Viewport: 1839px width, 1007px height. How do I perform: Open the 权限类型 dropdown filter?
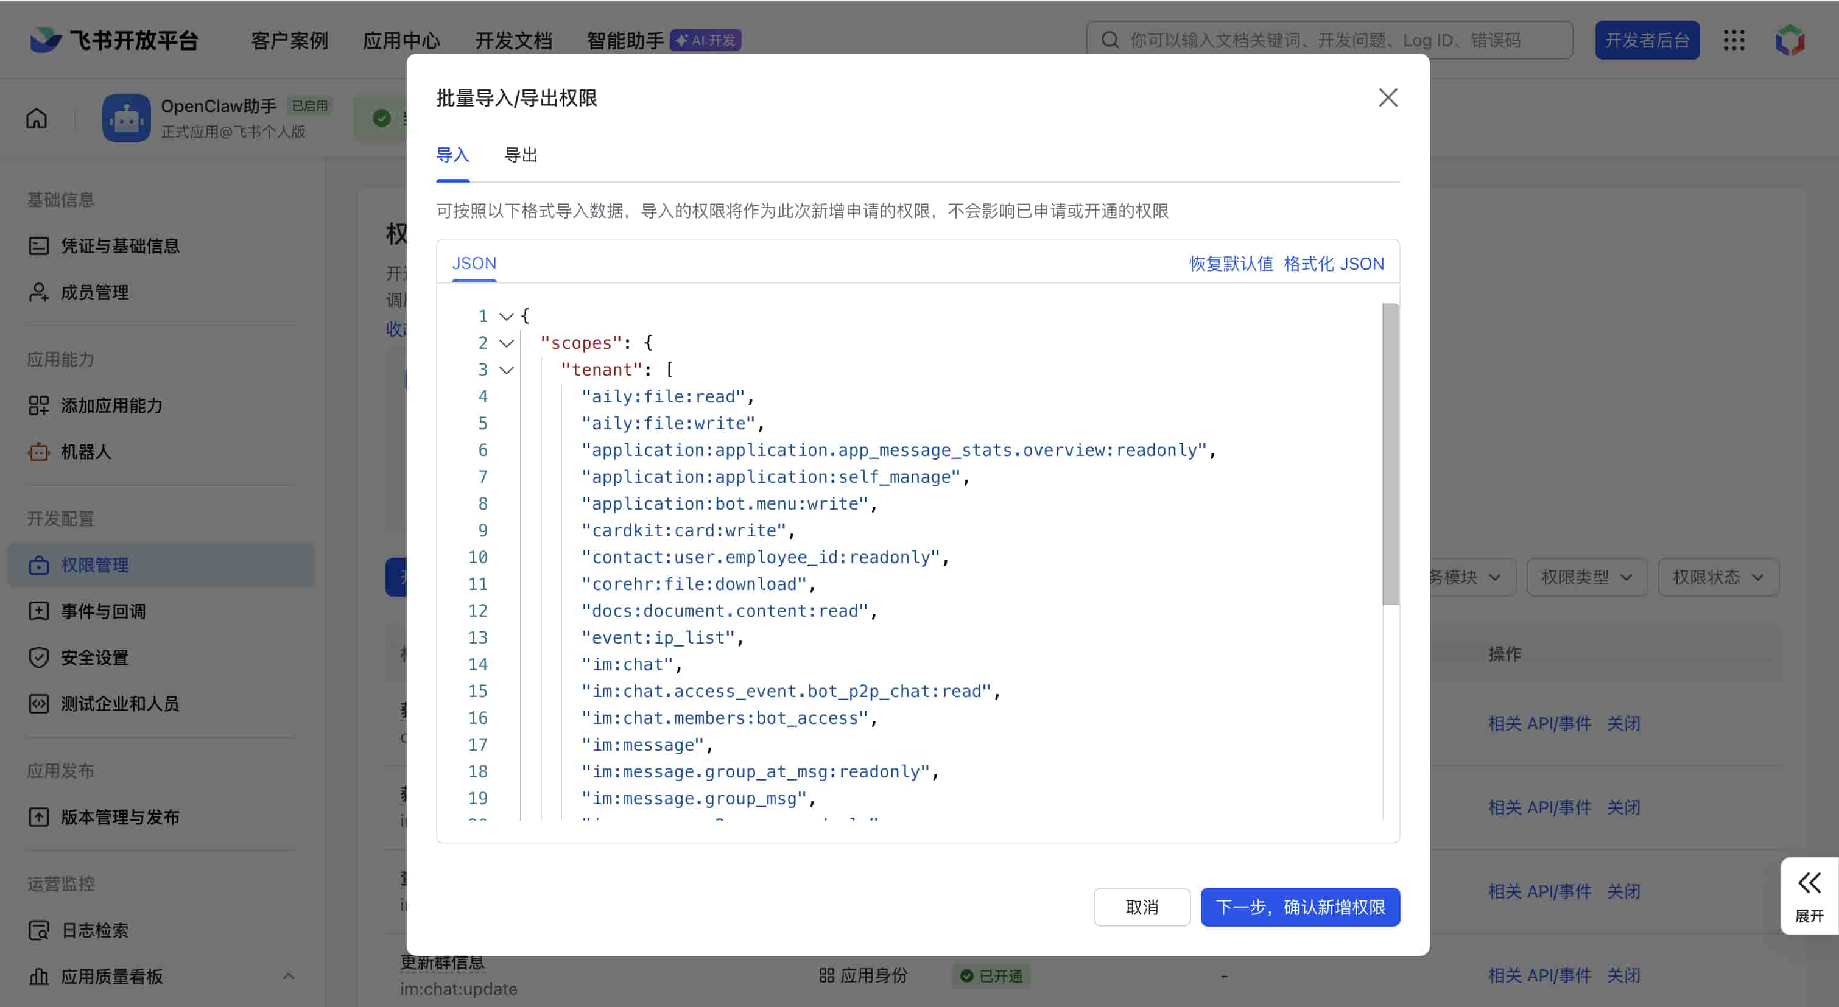[1586, 577]
